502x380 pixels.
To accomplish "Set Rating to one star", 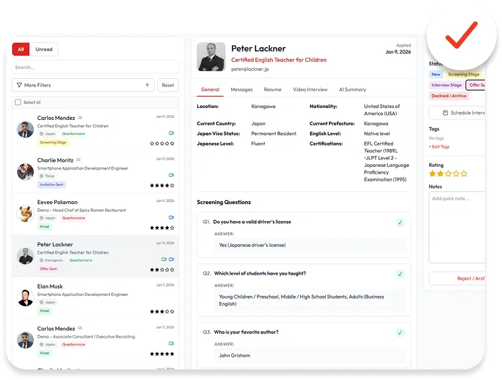I will 432,174.
